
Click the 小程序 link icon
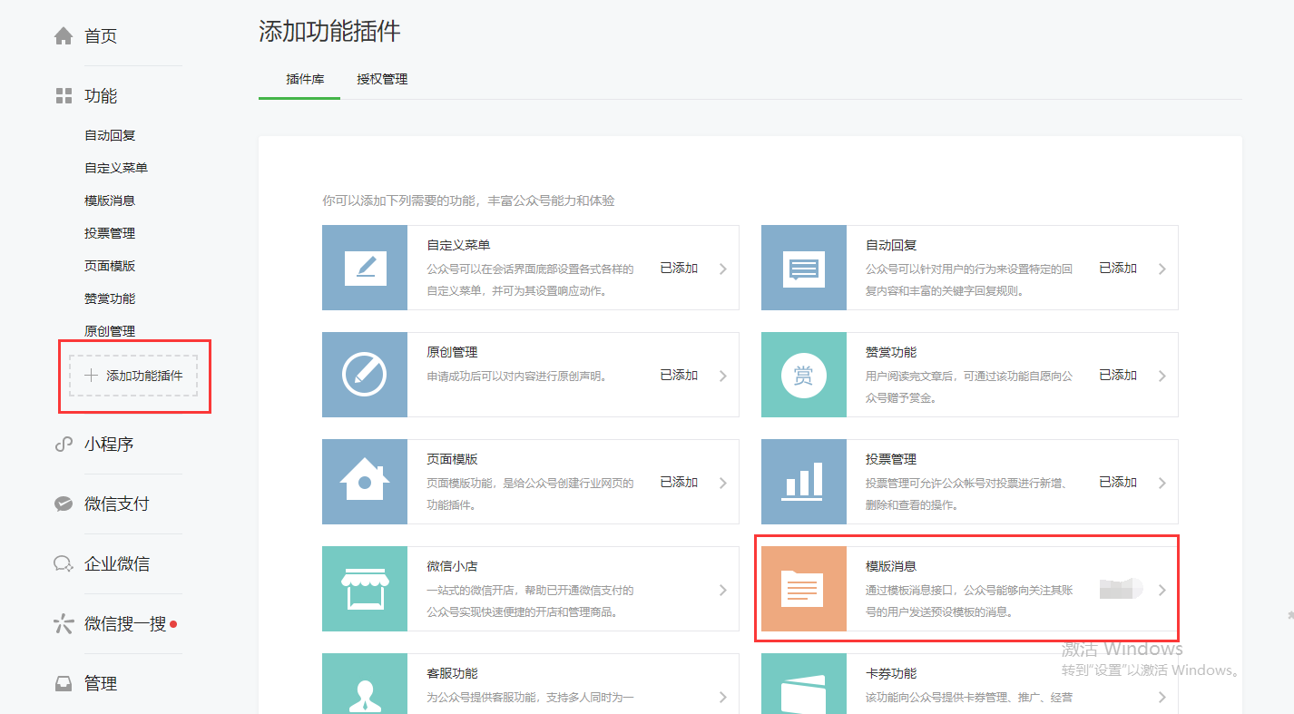pyautogui.click(x=64, y=445)
